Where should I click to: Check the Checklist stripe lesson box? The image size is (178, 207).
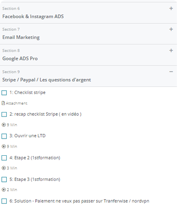pos(4,93)
